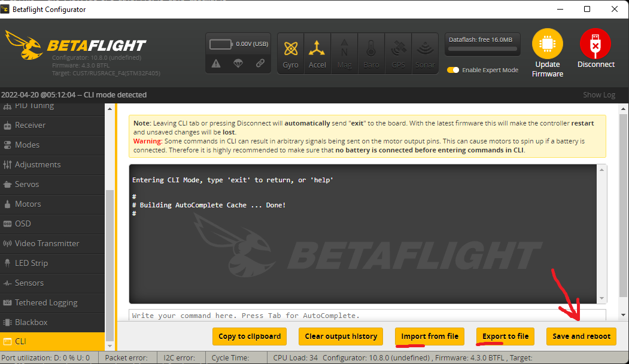This screenshot has height=364, width=629.
Task: Switch to the Modes tab
Action: tap(52, 145)
